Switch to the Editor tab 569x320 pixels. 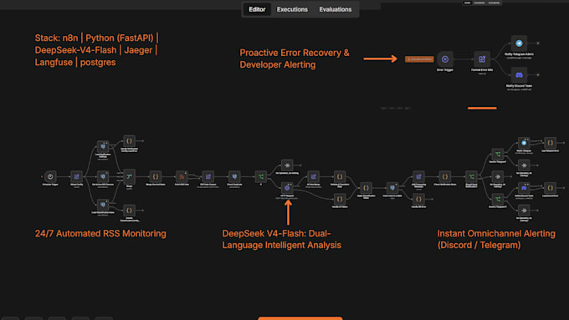[x=257, y=9]
